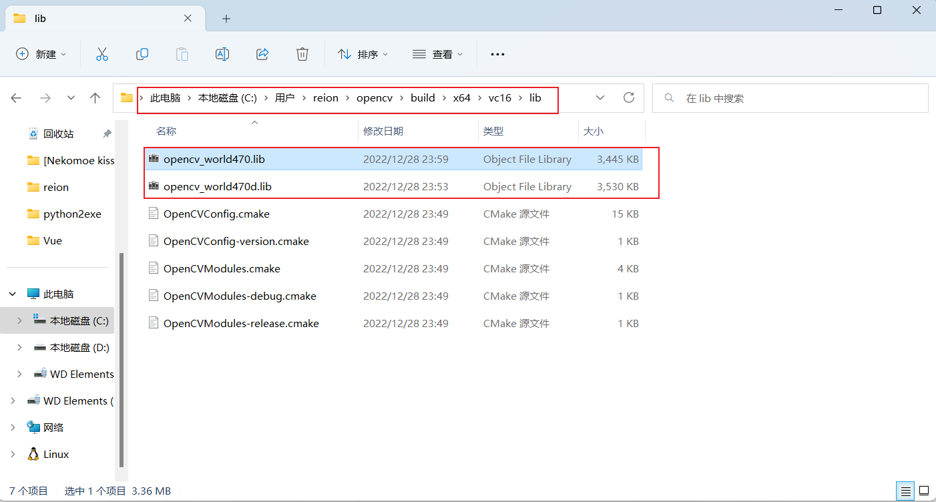The image size is (936, 502).
Task: Click the Delete trash icon
Action: tap(302, 54)
